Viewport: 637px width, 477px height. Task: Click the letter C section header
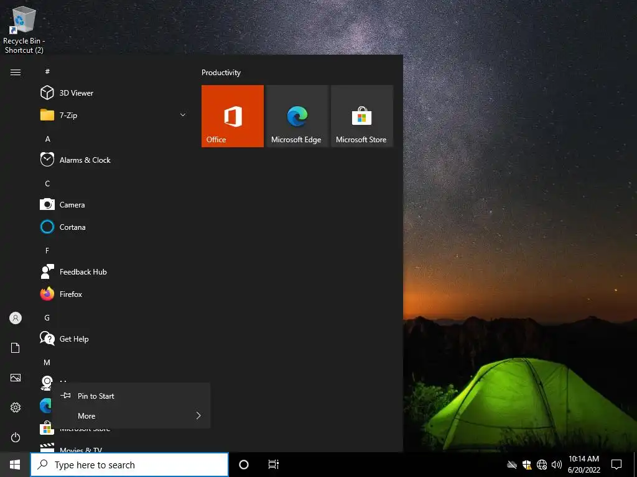point(47,184)
